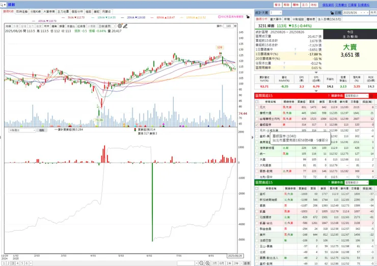This screenshot has height=266, width=377.
Task: Click the red 報告 button at top
Action: point(286,5)
